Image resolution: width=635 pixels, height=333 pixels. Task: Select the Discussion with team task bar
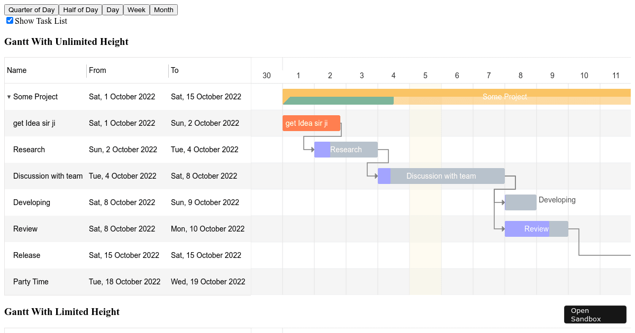441,176
